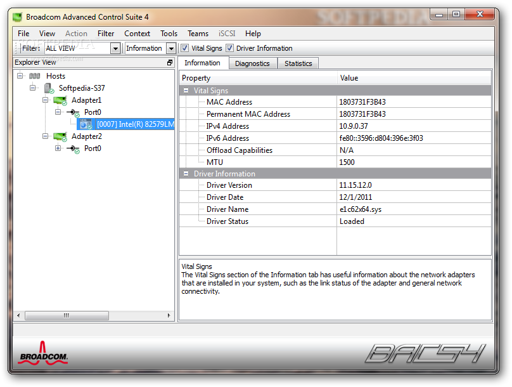Collapse the Adapter2 node

coord(46,136)
